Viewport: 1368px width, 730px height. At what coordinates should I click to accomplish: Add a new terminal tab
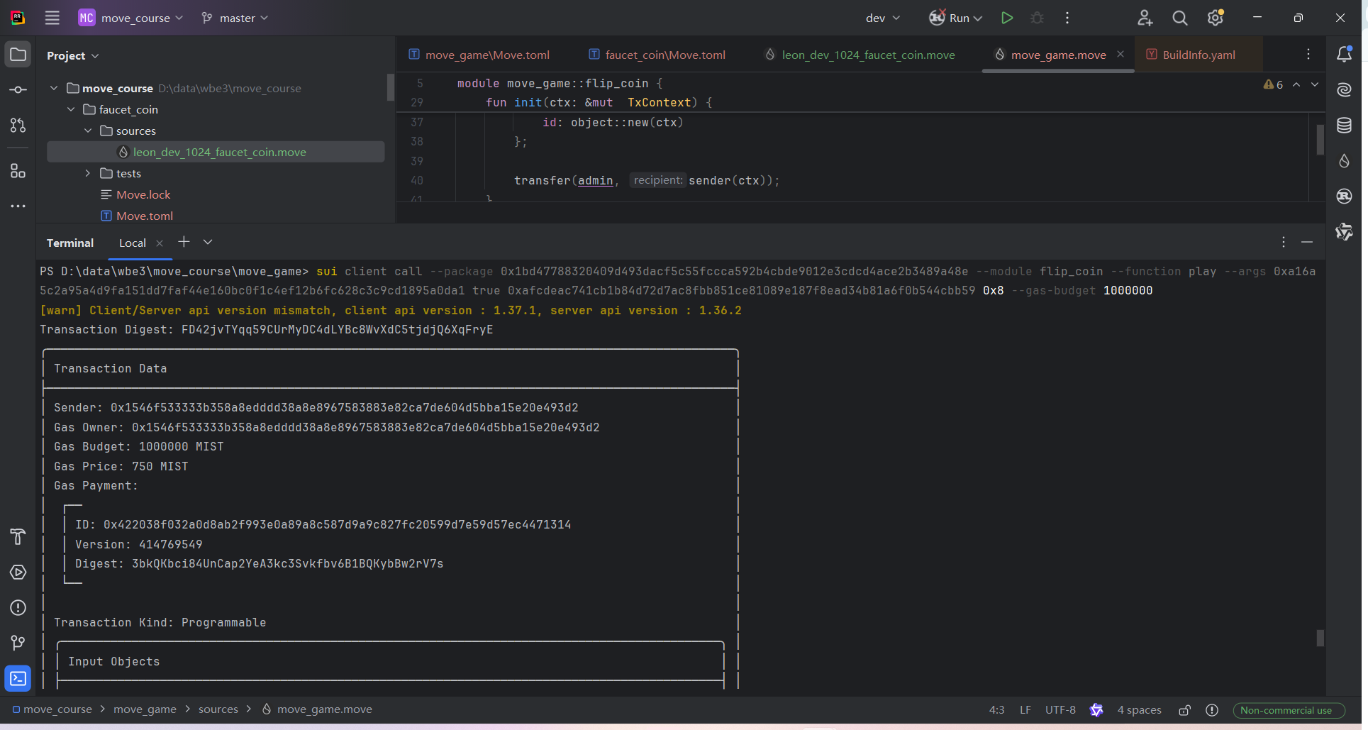pyautogui.click(x=184, y=242)
